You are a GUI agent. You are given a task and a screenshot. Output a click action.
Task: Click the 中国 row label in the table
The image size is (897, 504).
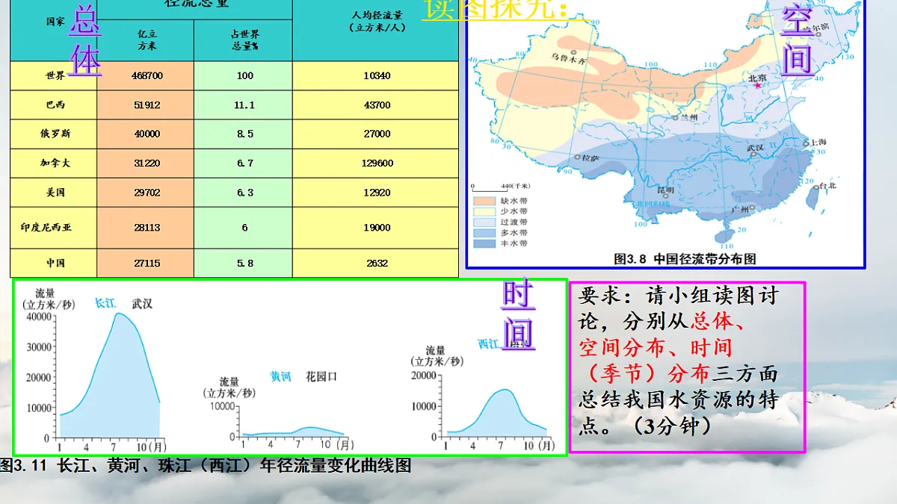[x=54, y=263]
